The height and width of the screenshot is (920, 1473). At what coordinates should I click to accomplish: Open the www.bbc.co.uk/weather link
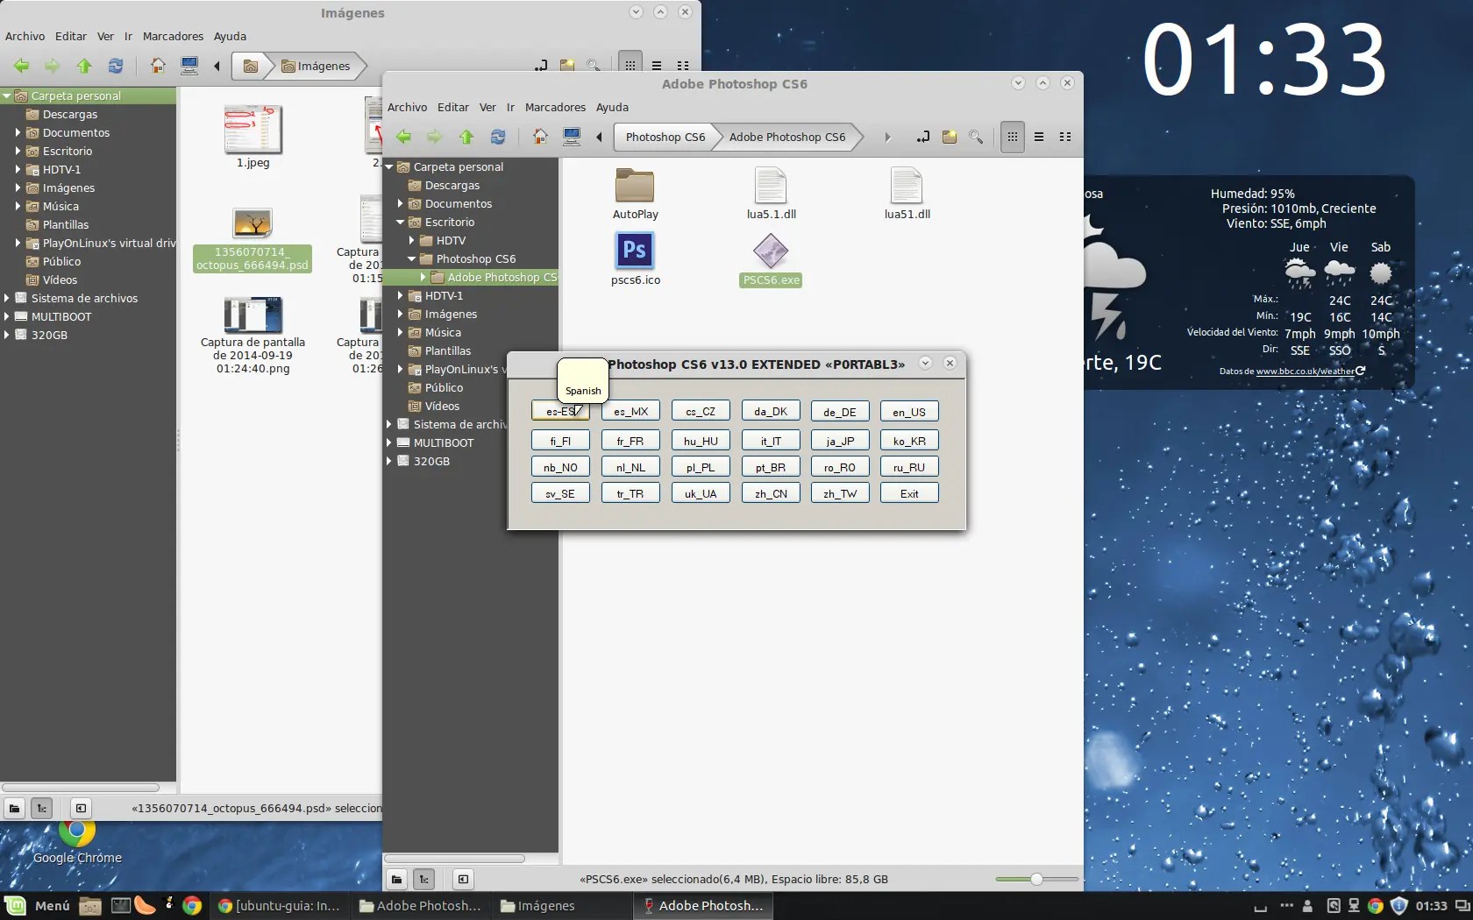coord(1305,372)
